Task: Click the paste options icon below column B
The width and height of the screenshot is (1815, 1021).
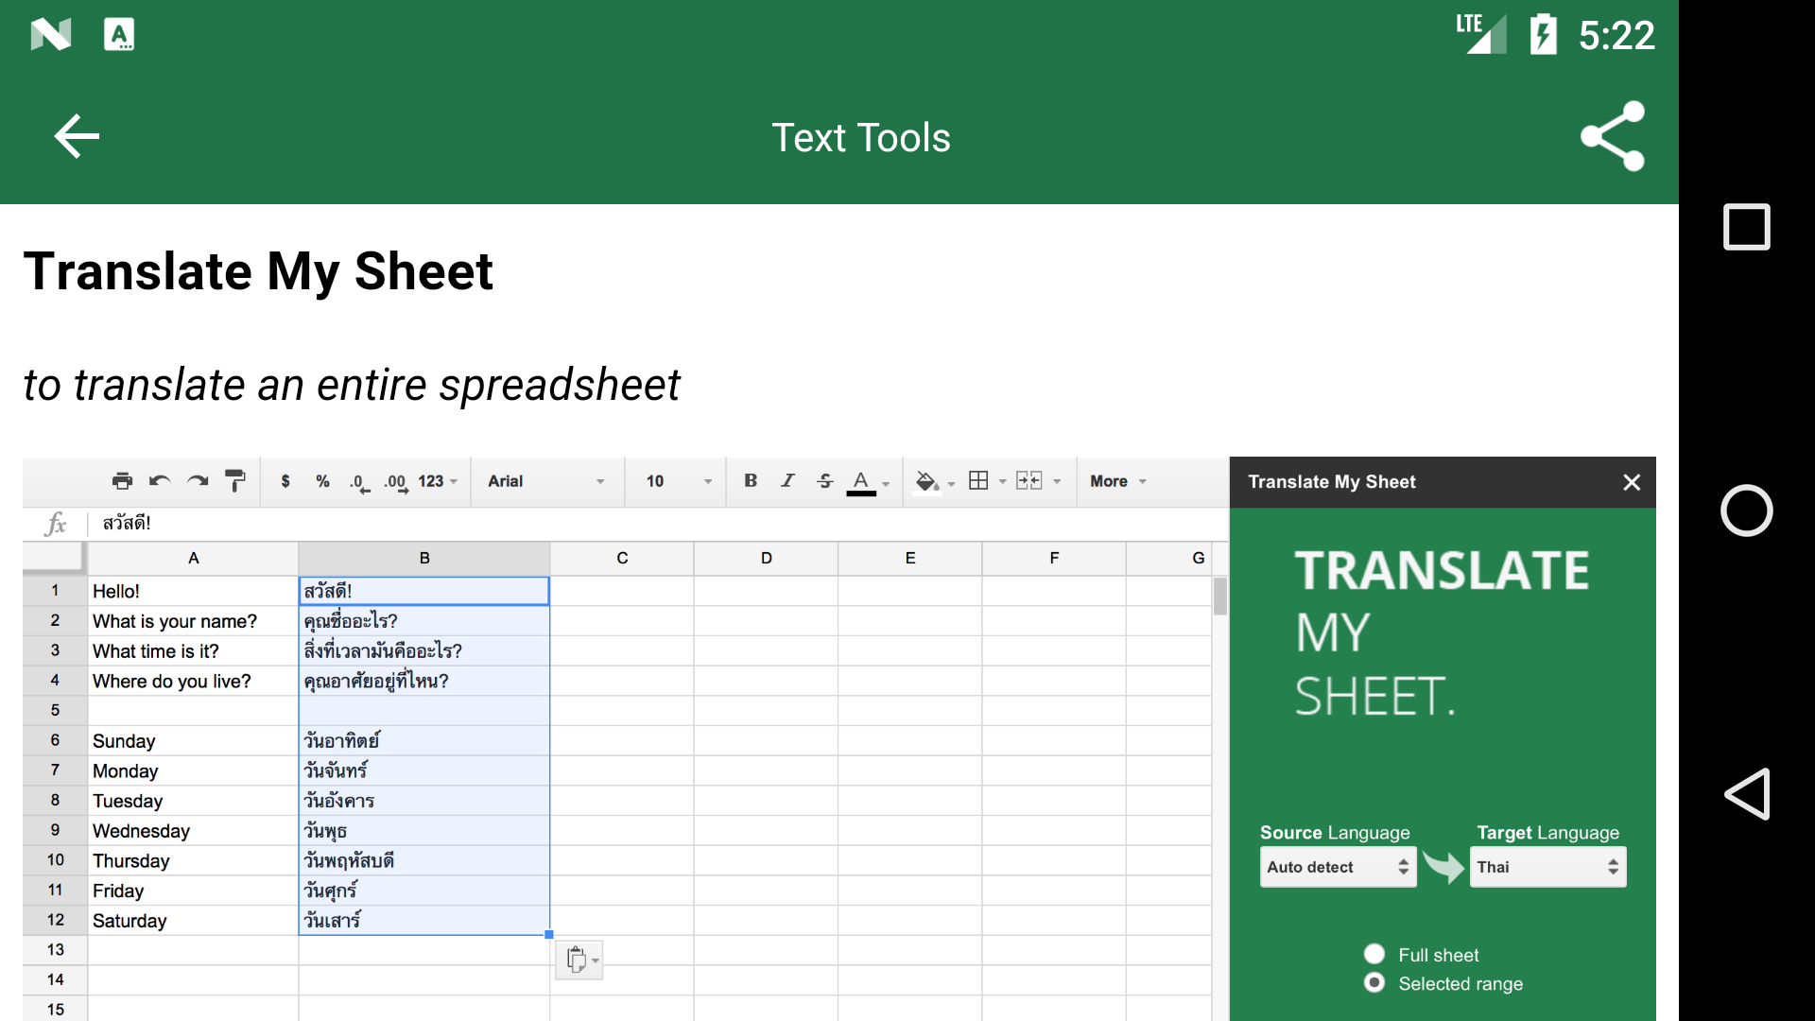Action: click(579, 960)
